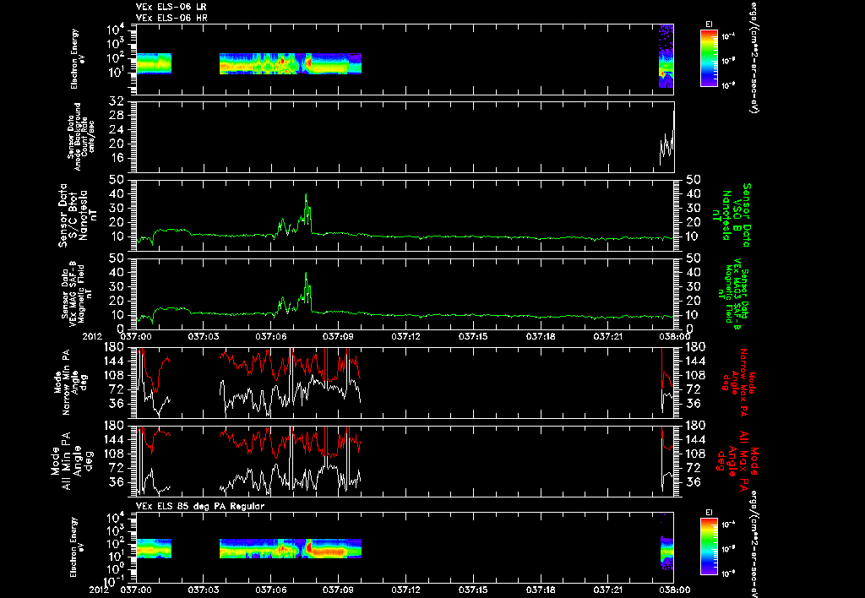Click '037:06' under the MAG SAF-B panel

pyautogui.click(x=271, y=336)
